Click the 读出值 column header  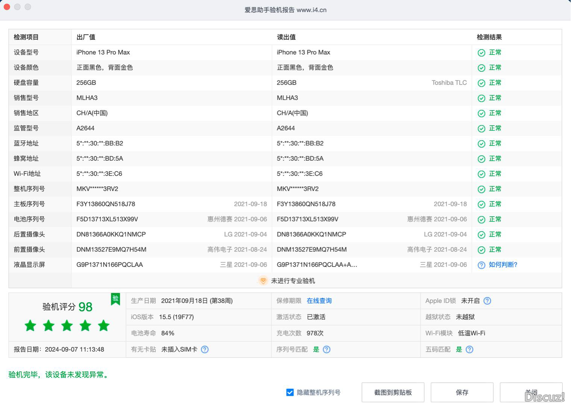[x=286, y=37]
